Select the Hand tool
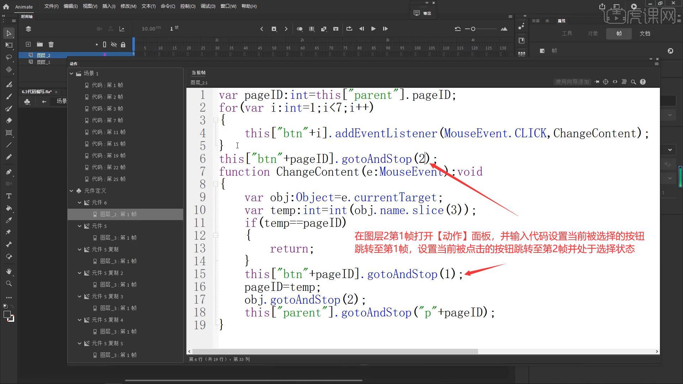 [9, 272]
